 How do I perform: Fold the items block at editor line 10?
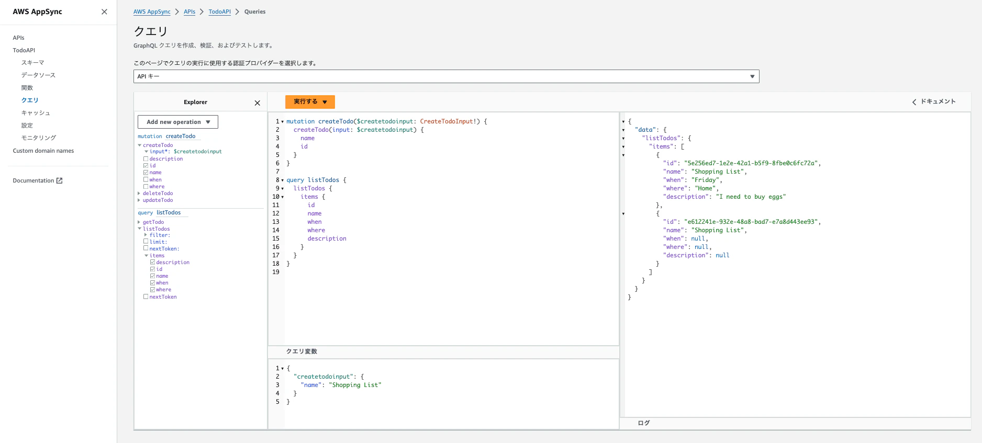pyautogui.click(x=283, y=197)
